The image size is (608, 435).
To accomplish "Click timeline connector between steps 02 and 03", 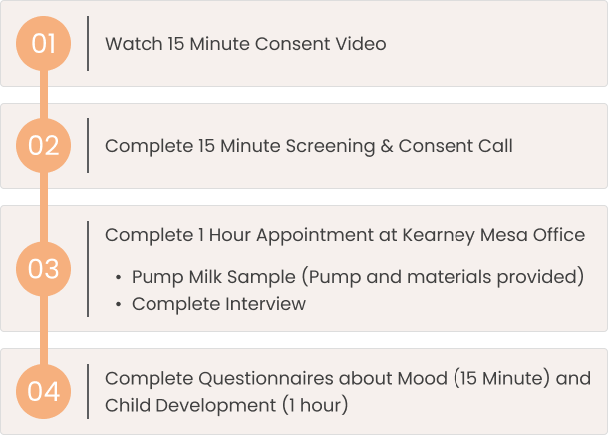I will point(44,207).
